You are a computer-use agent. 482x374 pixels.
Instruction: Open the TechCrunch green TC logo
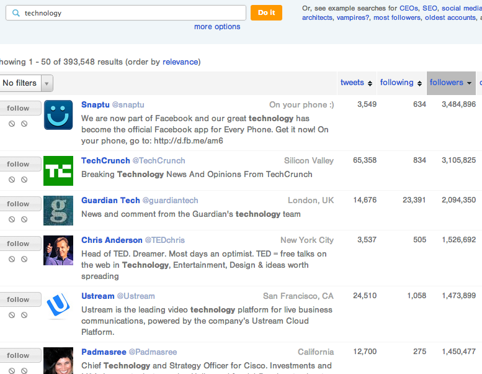(58, 171)
